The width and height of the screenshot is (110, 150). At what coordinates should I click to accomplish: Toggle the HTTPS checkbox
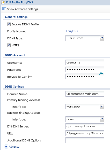click(9, 45)
